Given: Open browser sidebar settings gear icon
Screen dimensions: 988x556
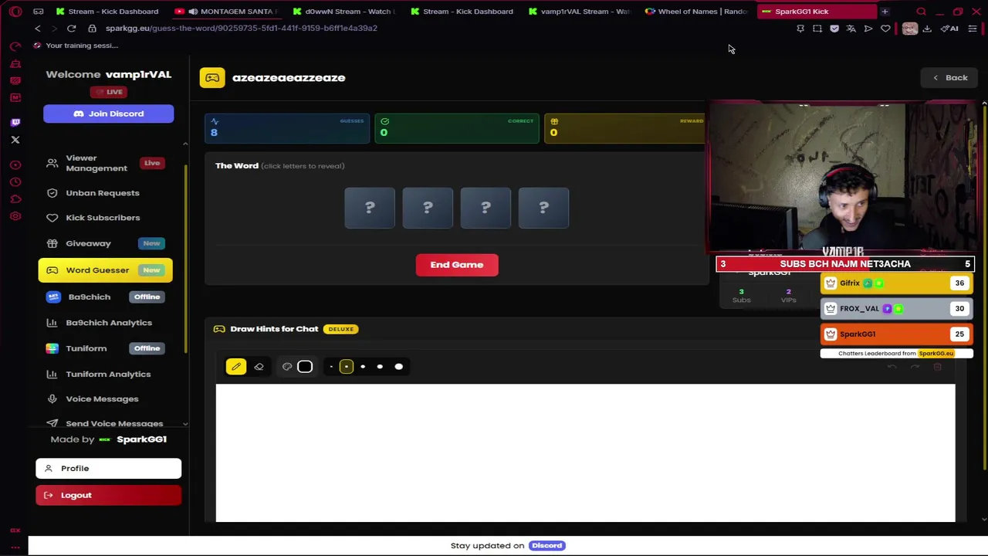Looking at the screenshot, I should tap(15, 216).
